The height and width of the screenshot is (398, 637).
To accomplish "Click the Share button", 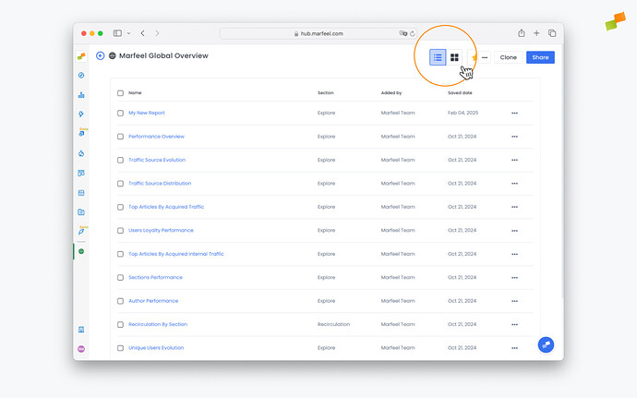I will click(x=540, y=57).
